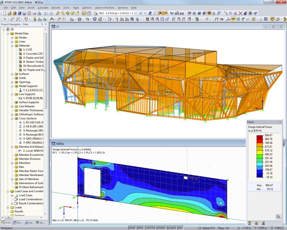
Task: Click the Printer icon to print
Action: point(34,13)
